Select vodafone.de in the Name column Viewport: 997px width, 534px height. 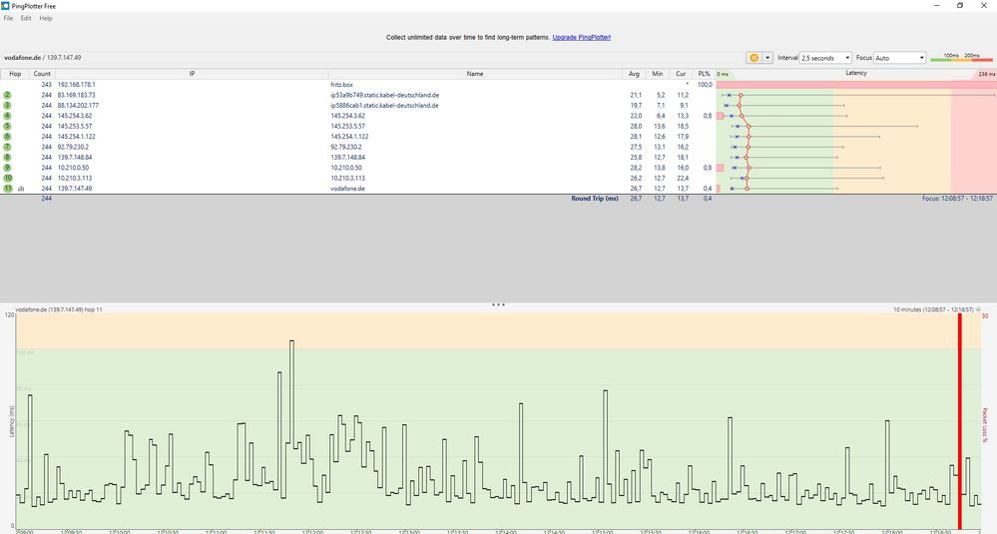click(348, 189)
